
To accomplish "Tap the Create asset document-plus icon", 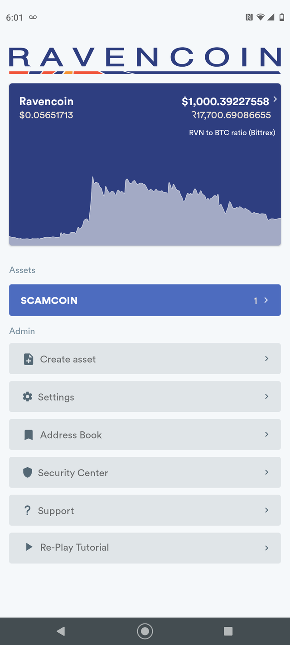I will [x=29, y=359].
